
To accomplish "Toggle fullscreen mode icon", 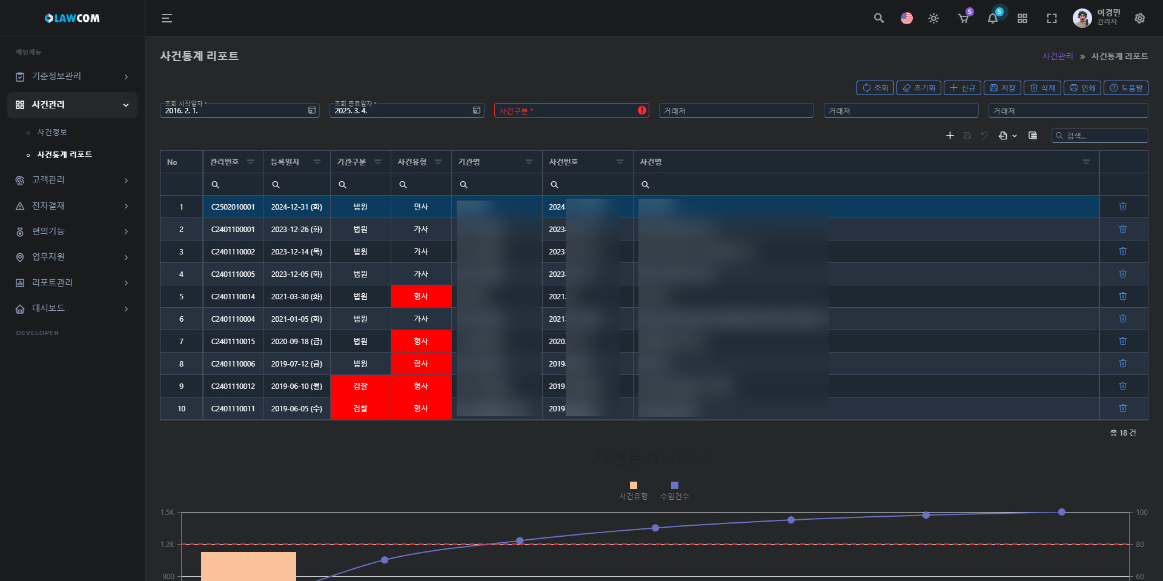I will (1052, 19).
